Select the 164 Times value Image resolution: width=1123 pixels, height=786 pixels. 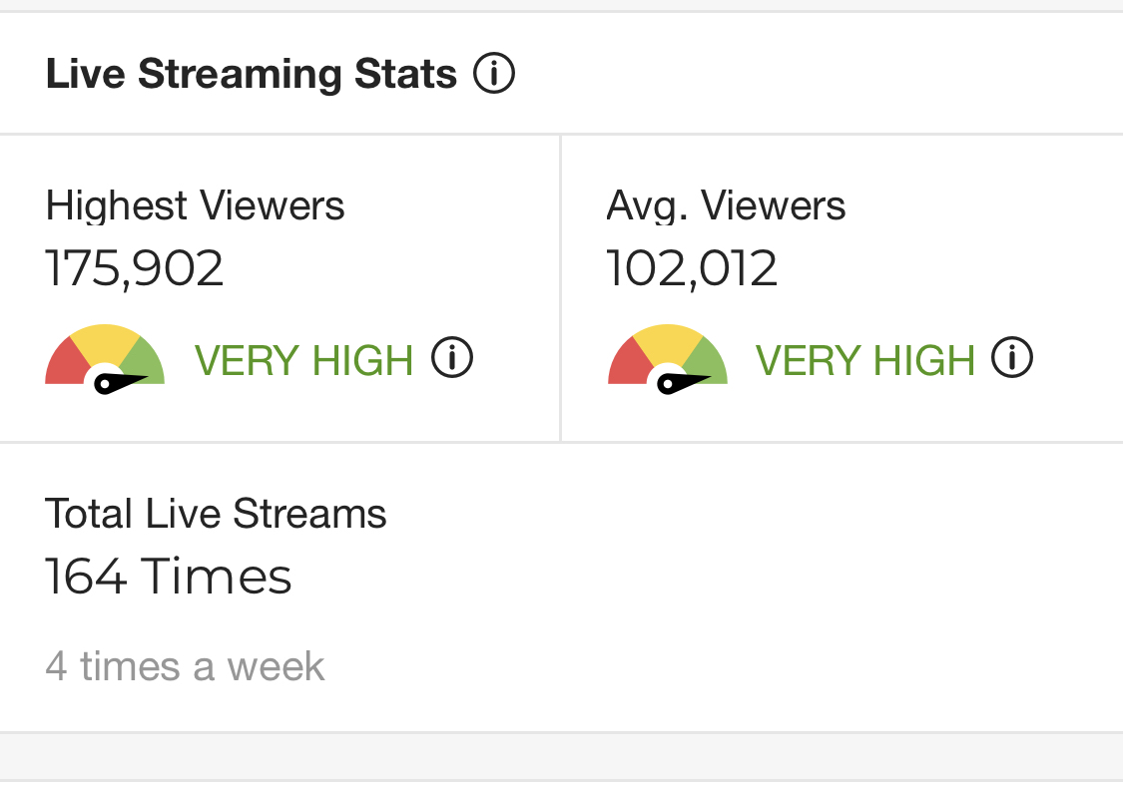(x=169, y=577)
